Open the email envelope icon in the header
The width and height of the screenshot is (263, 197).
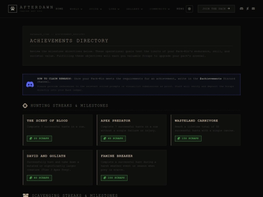[253, 9]
